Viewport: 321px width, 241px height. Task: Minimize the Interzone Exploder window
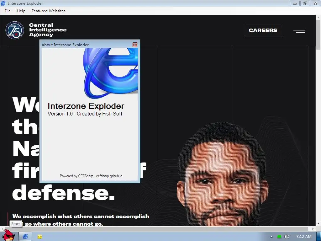(295, 3)
